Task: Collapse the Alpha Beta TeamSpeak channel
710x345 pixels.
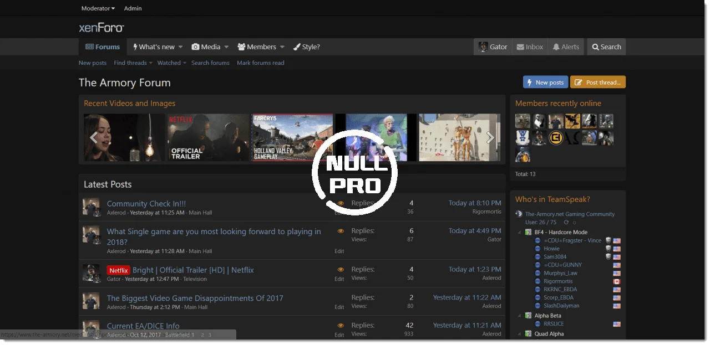Action: pyautogui.click(x=520, y=316)
